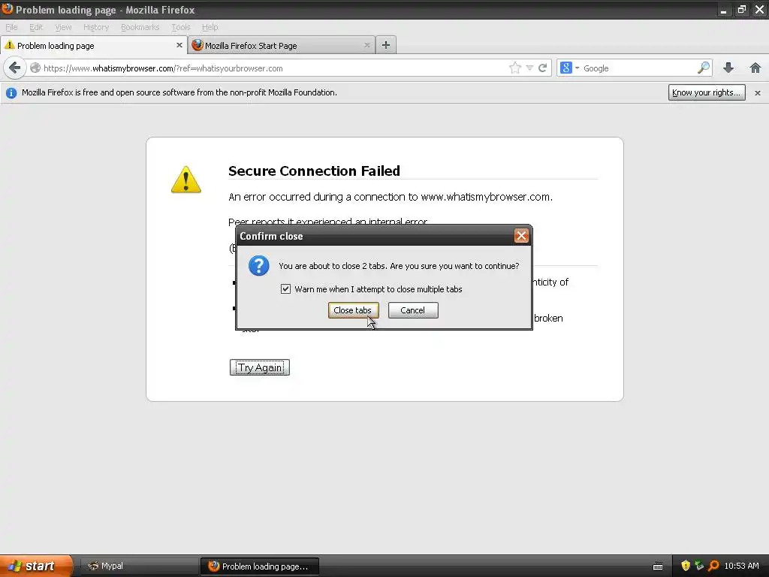This screenshot has width=769, height=577.
Task: Open the URL history dropdown arrow
Action: click(x=529, y=68)
